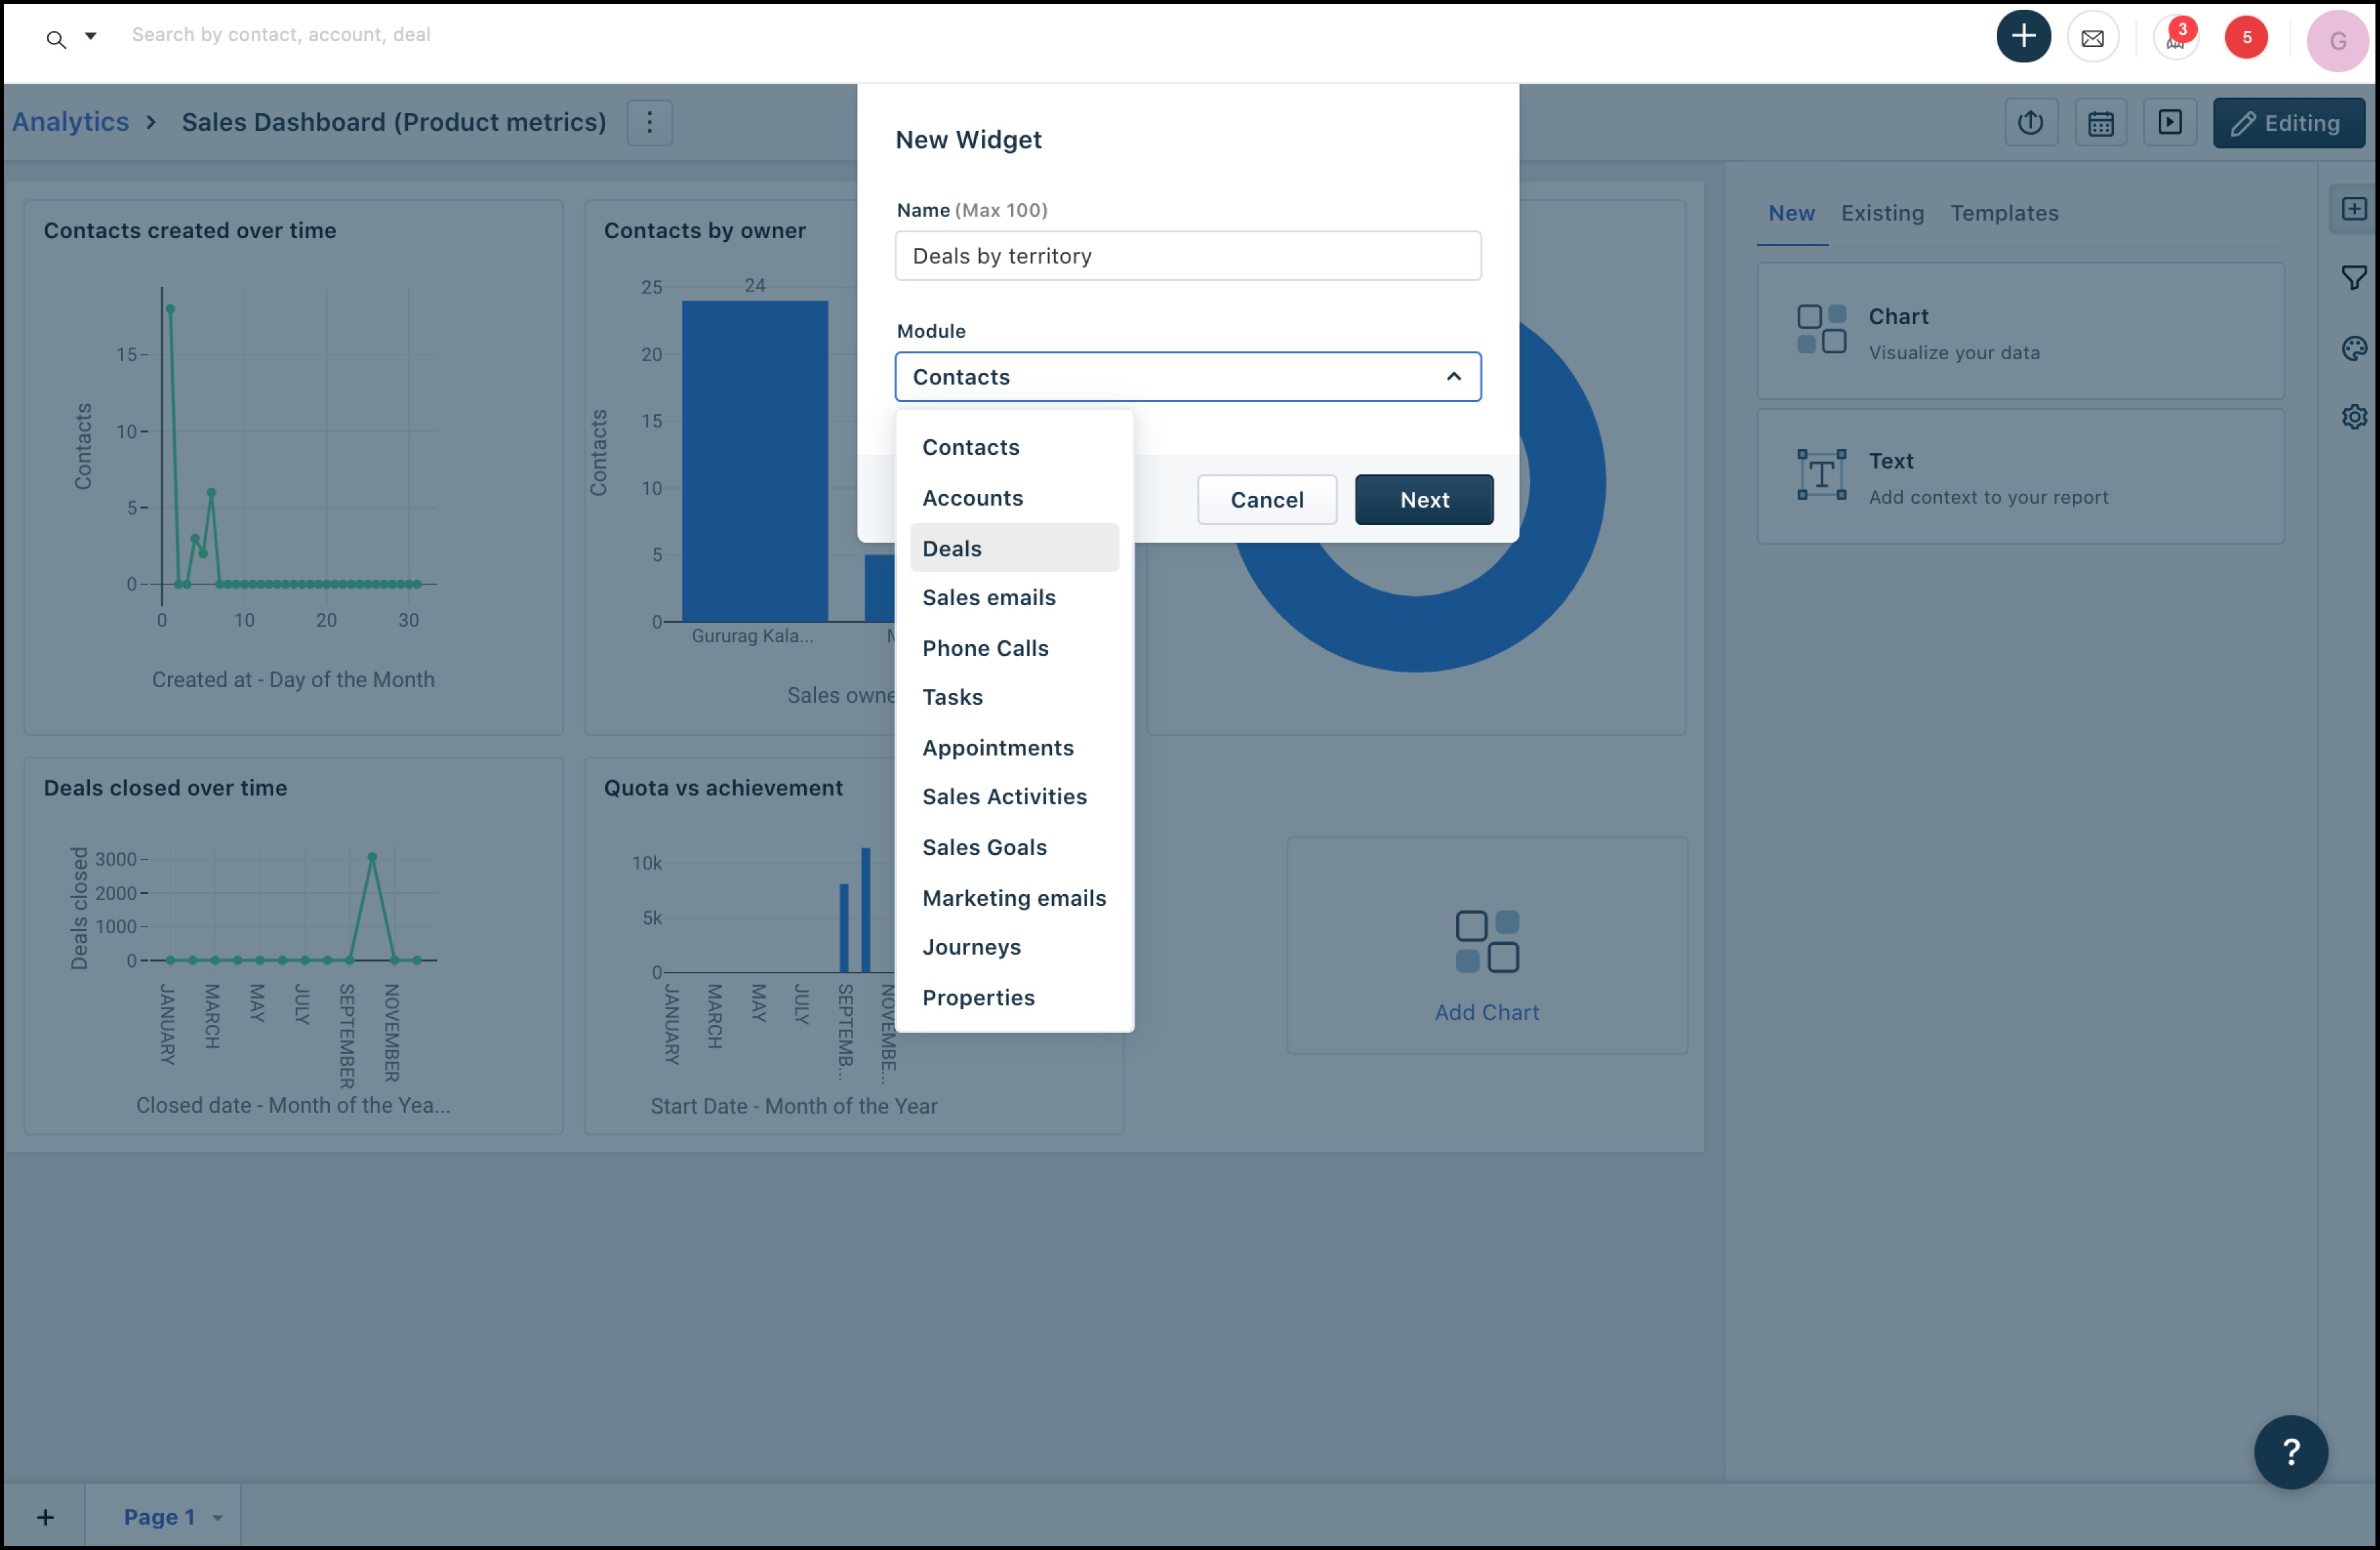Select the Text widget card
The height and width of the screenshot is (1550, 2380).
(2020, 477)
